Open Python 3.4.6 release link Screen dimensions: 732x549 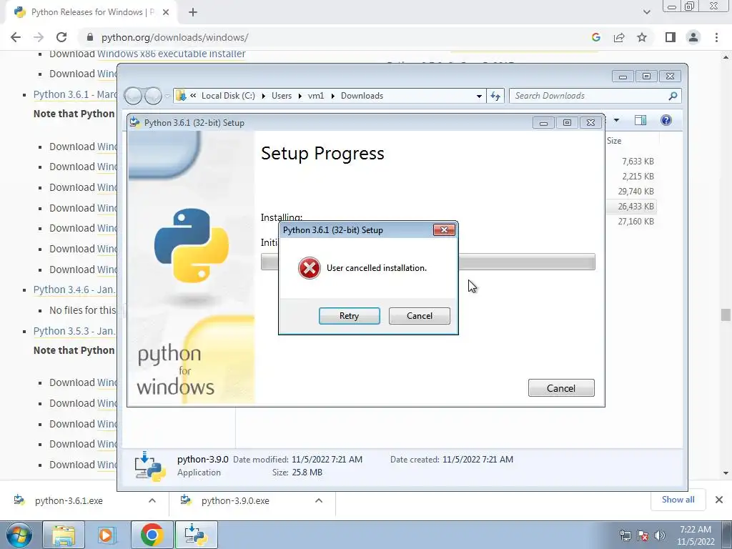[74, 290]
